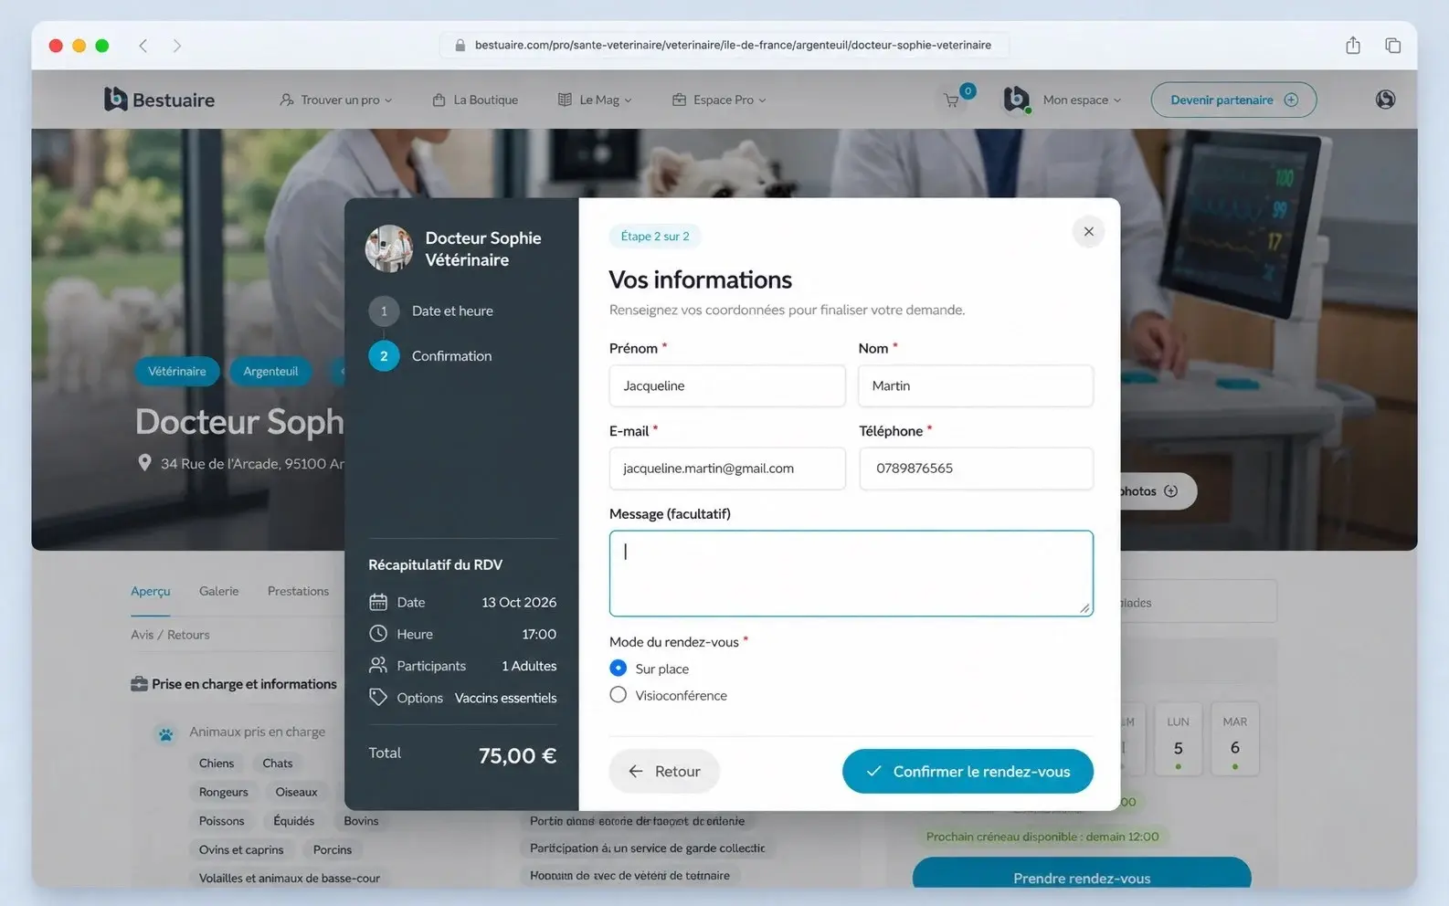Viewport: 1449px width, 906px height.
Task: Click the Confirmer le rendez-vous button
Action: [968, 772]
